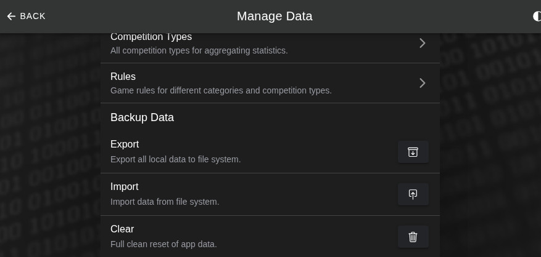Screen dimensions: 541x257
Task: Click the Import upload icon button
Action: coord(413,194)
